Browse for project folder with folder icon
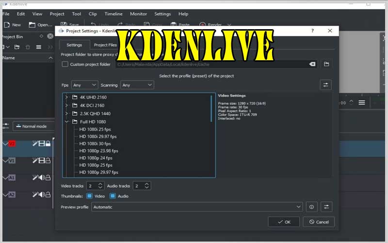 click(326, 64)
